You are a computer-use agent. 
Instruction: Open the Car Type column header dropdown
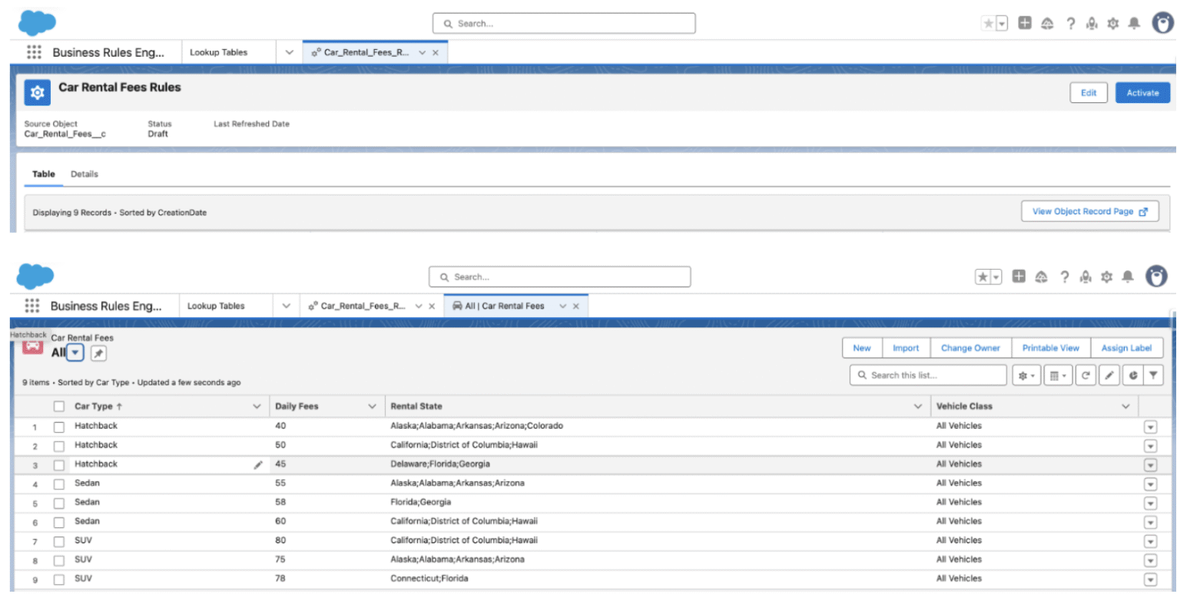tap(257, 406)
